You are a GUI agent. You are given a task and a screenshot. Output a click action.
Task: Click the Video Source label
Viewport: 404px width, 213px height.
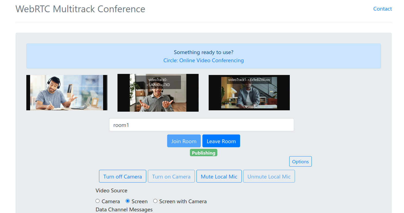tap(112, 190)
